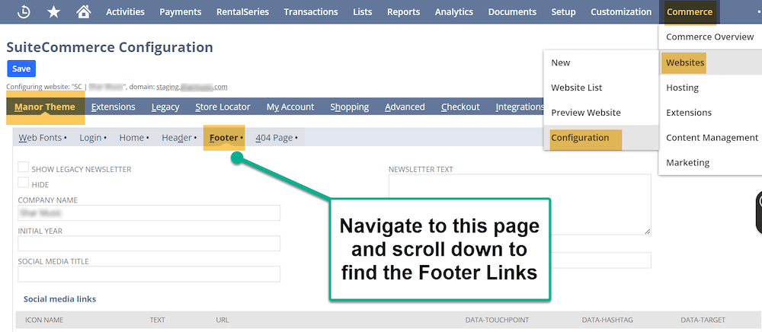This screenshot has width=762, height=332.
Task: Select Content Management menu entry
Action: pyautogui.click(x=710, y=138)
